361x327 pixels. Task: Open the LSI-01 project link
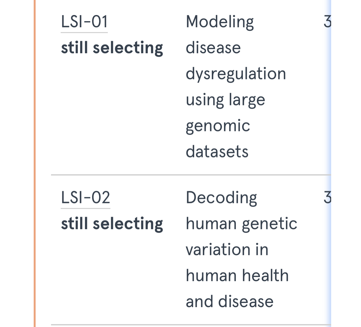pos(84,22)
